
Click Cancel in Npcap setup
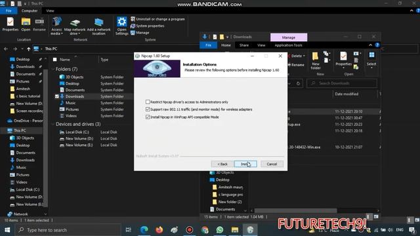[x=272, y=164]
